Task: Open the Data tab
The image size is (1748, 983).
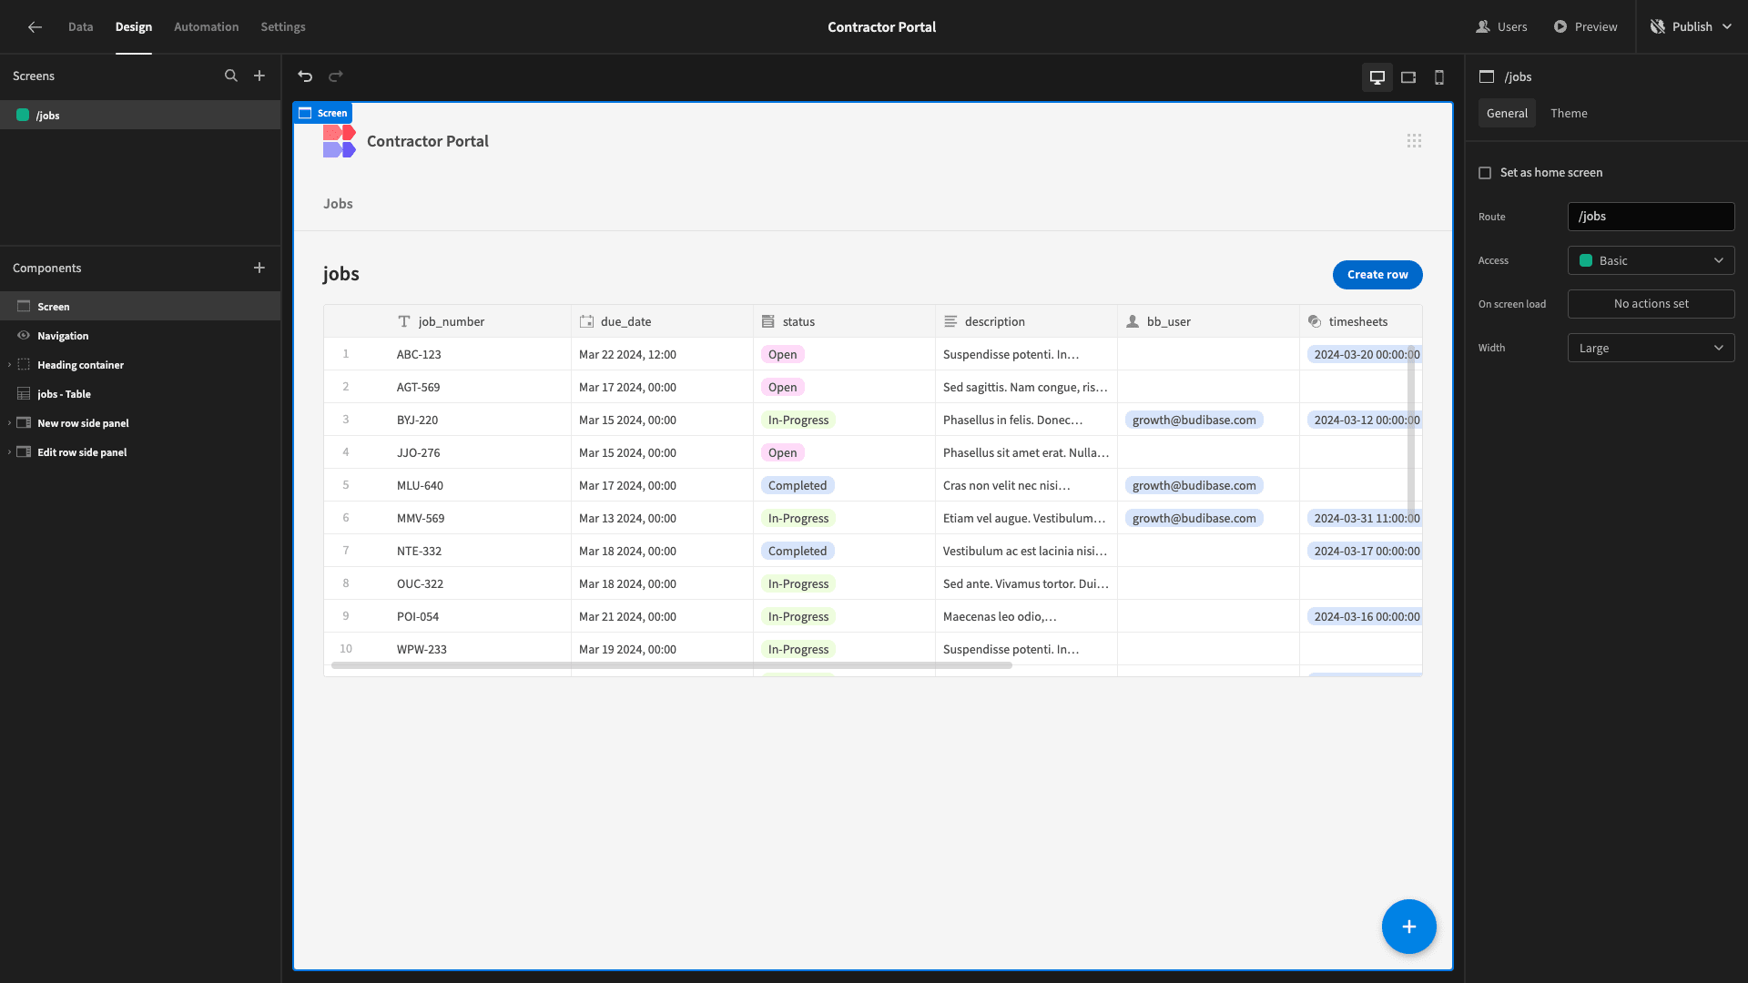Action: click(80, 27)
